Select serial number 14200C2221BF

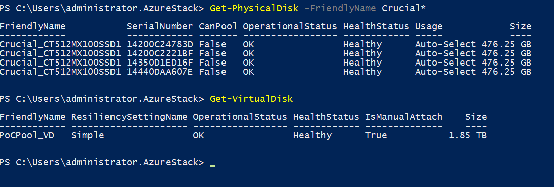(160, 53)
